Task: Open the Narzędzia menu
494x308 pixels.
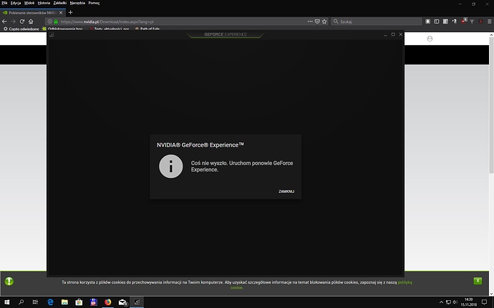Action: (77, 3)
